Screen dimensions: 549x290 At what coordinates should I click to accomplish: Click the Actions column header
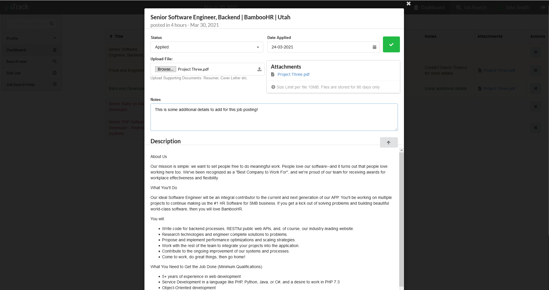(537, 36)
